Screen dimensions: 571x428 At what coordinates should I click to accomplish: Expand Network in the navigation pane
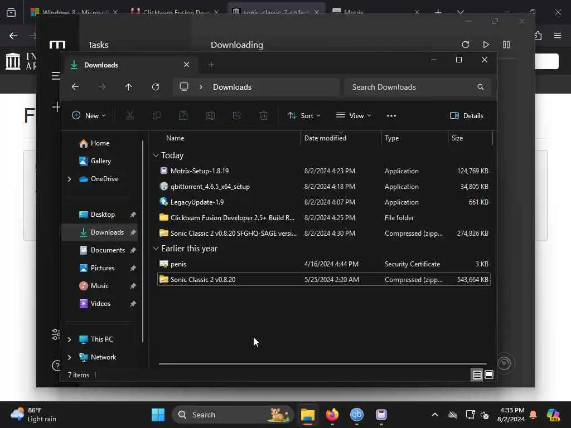pos(69,357)
